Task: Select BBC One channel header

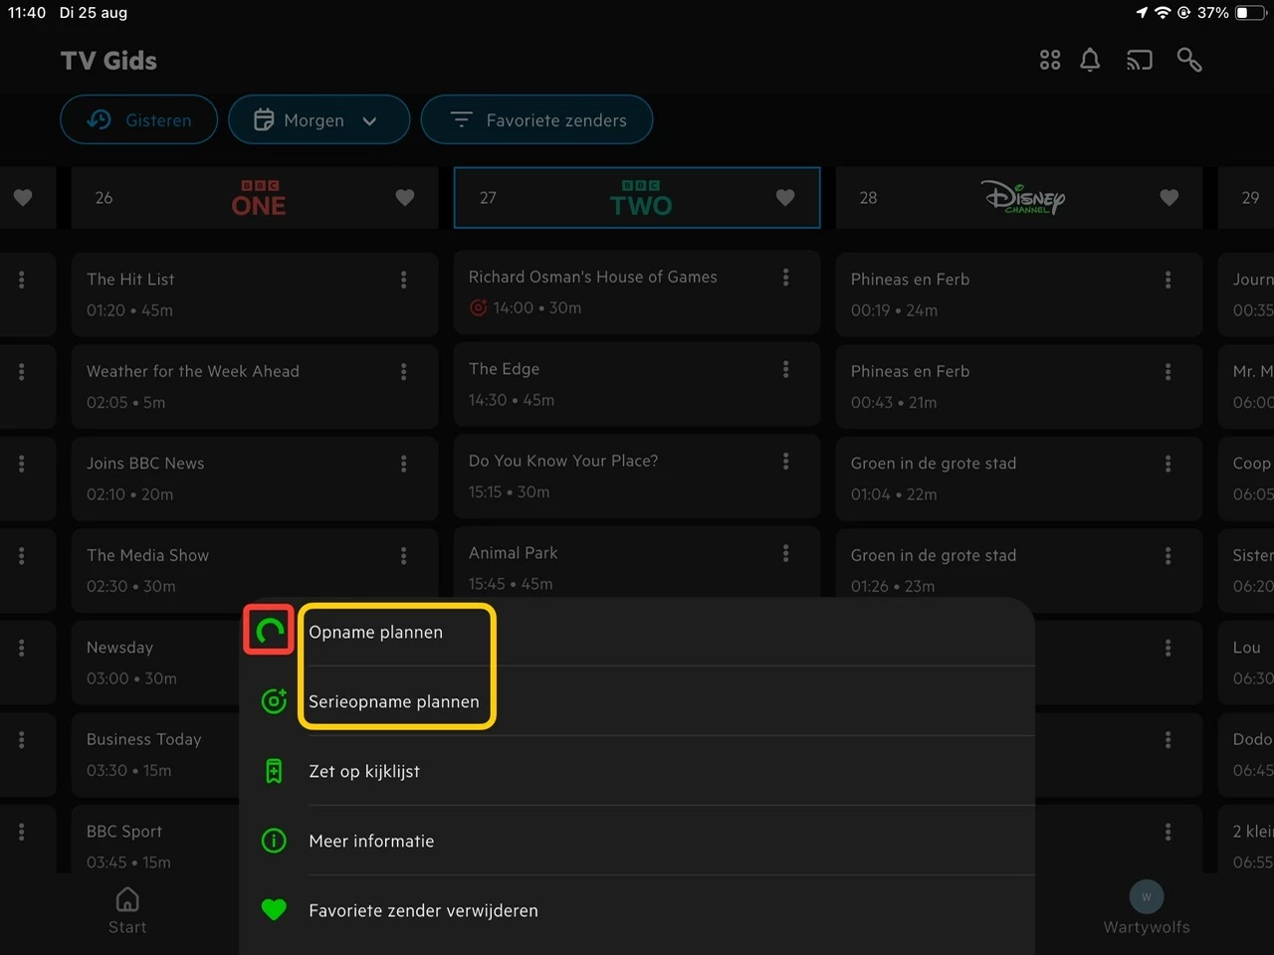Action: coord(255,198)
